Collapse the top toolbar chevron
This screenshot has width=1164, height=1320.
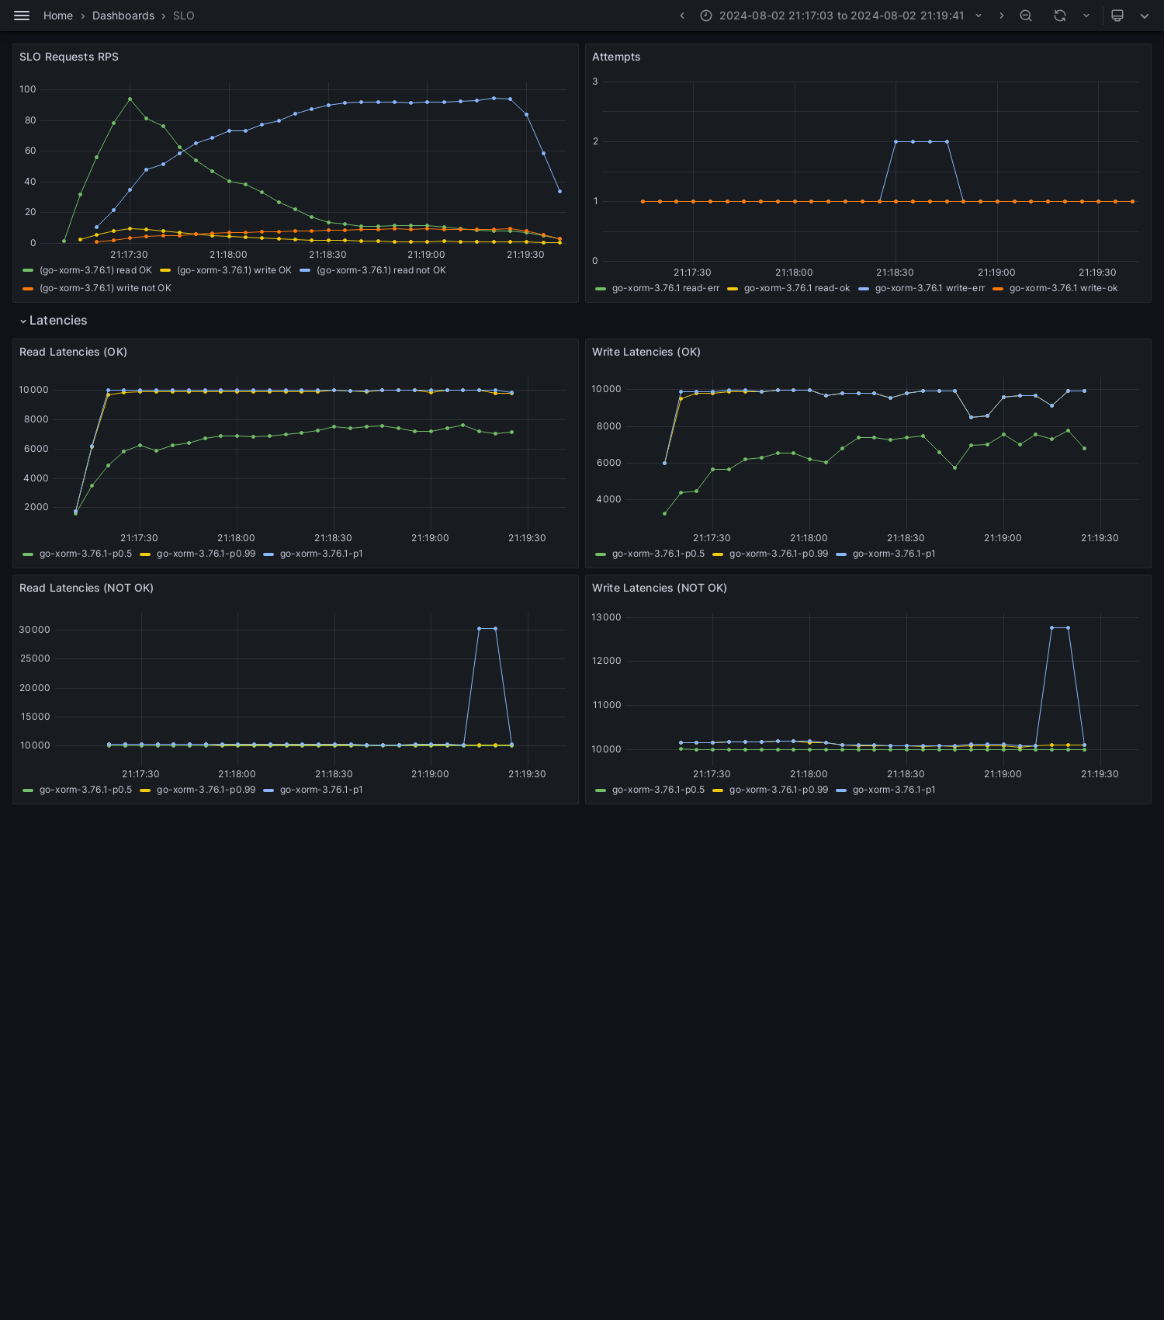(1145, 16)
